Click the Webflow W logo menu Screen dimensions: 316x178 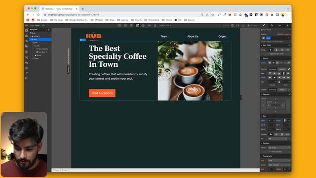(x=26, y=25)
